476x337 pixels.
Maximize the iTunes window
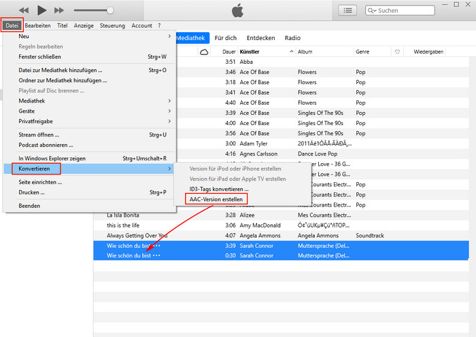[456, 5]
